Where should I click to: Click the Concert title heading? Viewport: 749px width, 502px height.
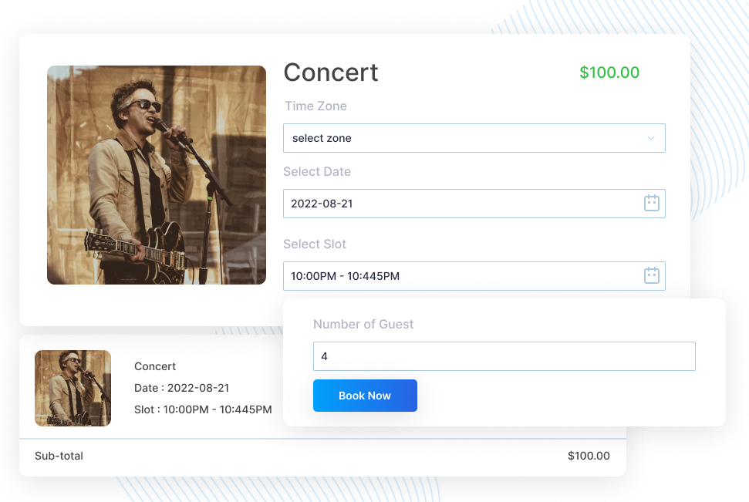click(x=331, y=72)
